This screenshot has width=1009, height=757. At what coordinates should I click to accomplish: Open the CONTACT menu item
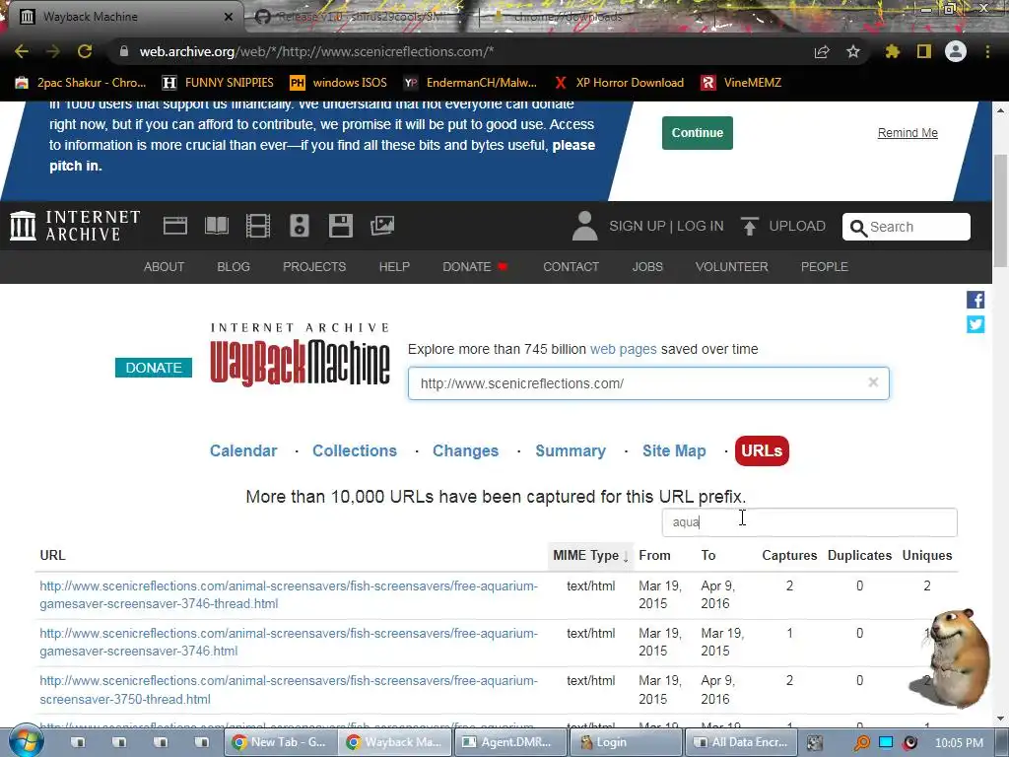(x=571, y=266)
